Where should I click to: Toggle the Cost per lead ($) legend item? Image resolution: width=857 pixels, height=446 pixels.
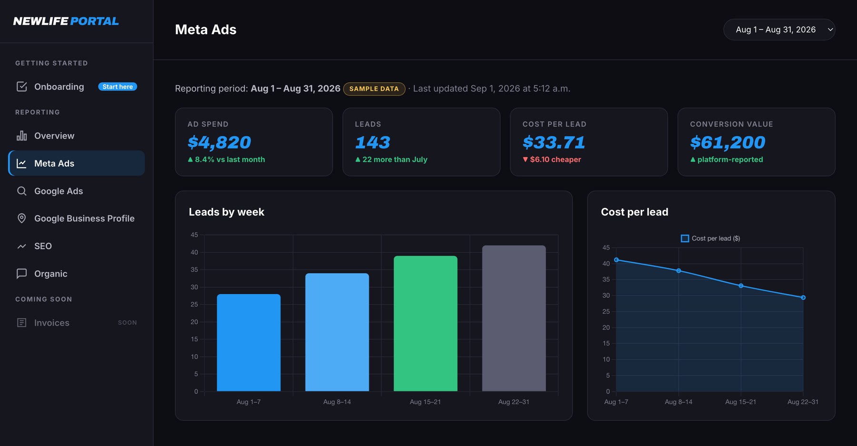710,238
